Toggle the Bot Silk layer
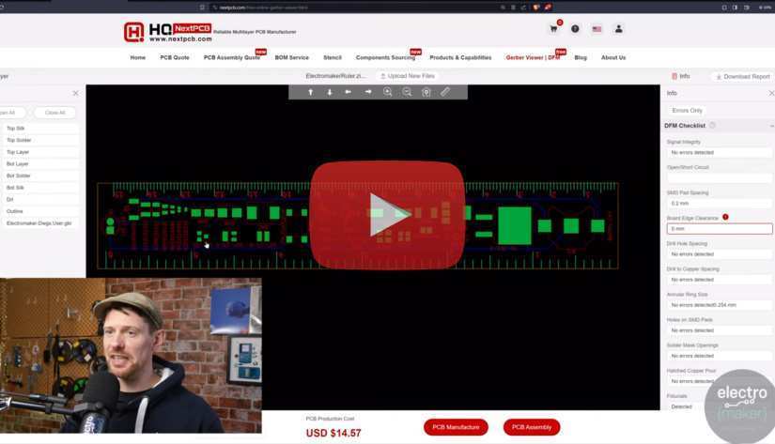775x444 pixels. [x=39, y=188]
